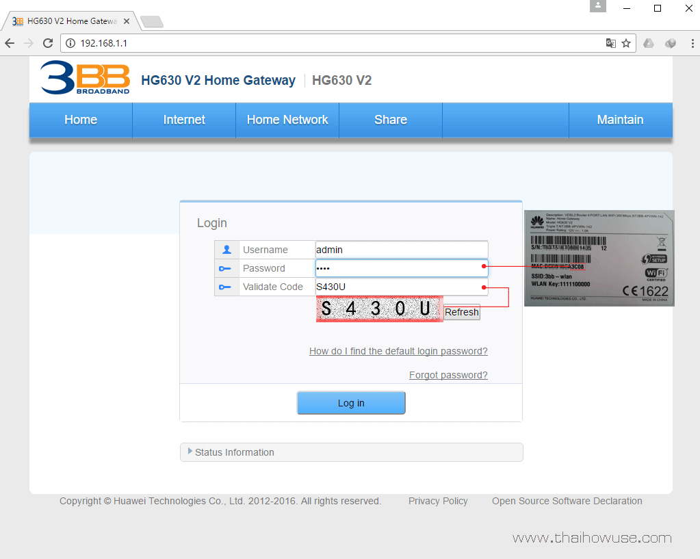This screenshot has height=559, width=700.
Task: Click the 'Login' heading text
Action: (x=212, y=223)
